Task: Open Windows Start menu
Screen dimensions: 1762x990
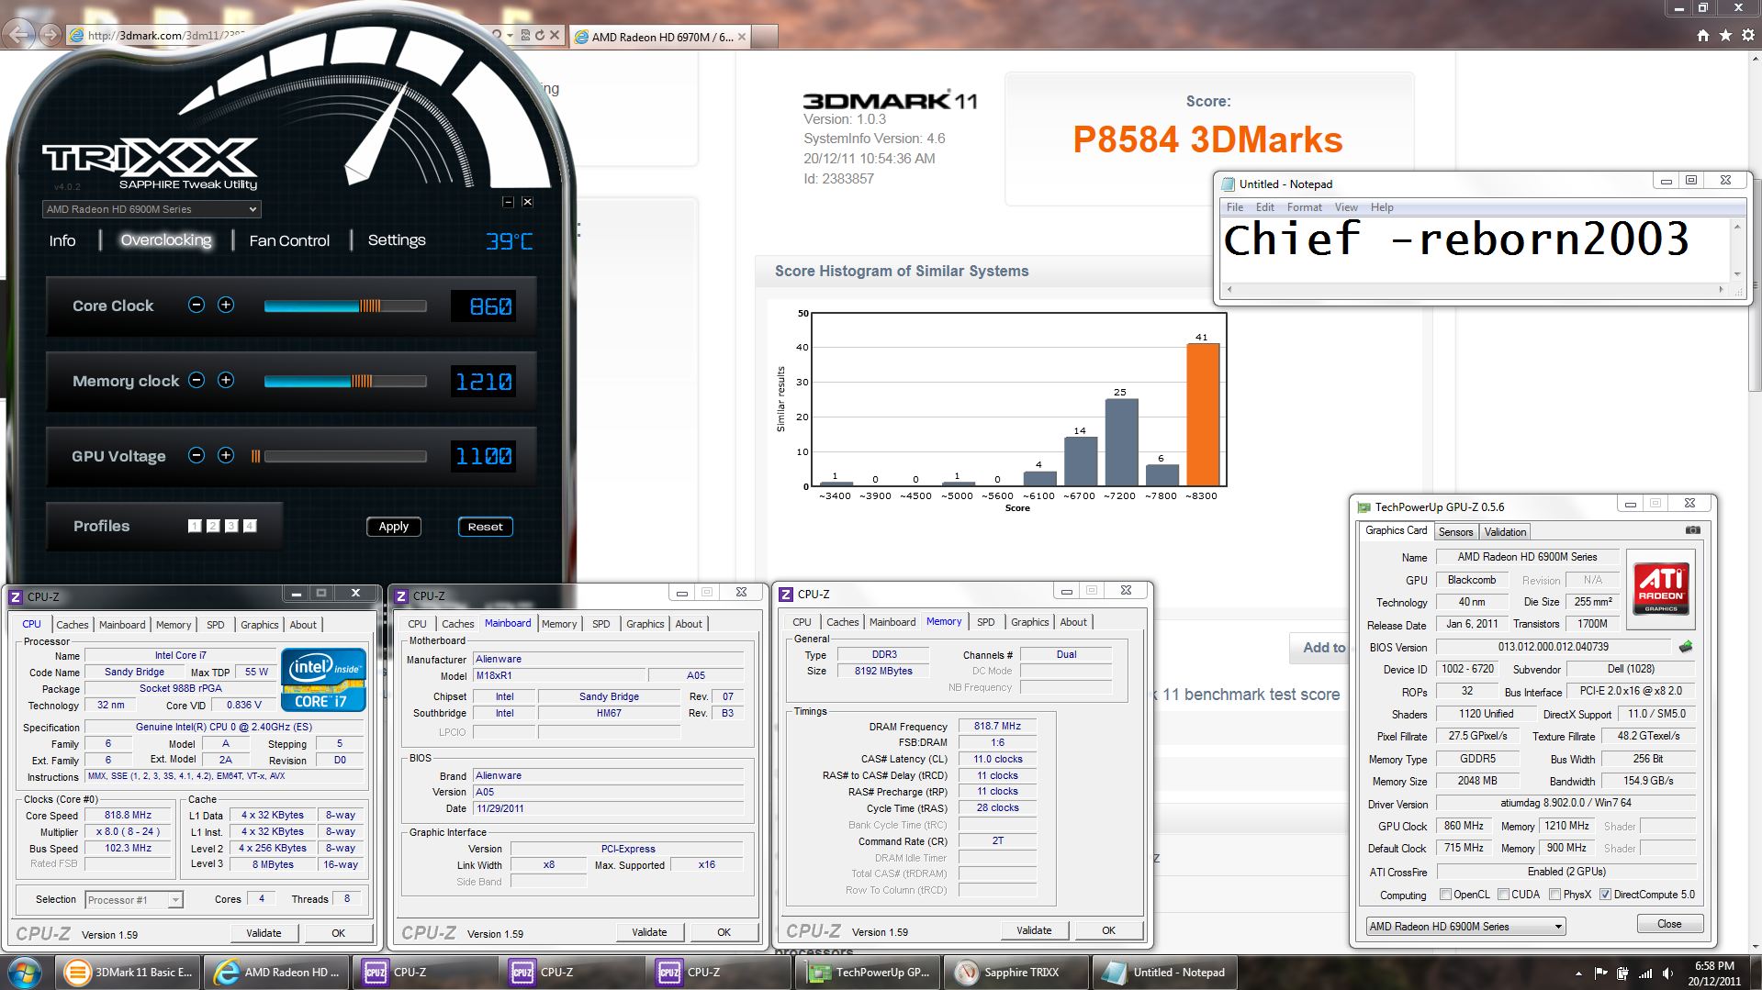Action: click(x=25, y=973)
